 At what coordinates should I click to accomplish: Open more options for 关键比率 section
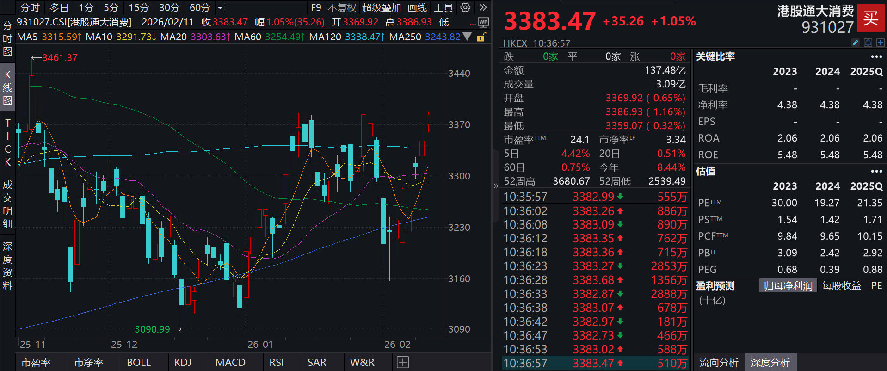876,56
